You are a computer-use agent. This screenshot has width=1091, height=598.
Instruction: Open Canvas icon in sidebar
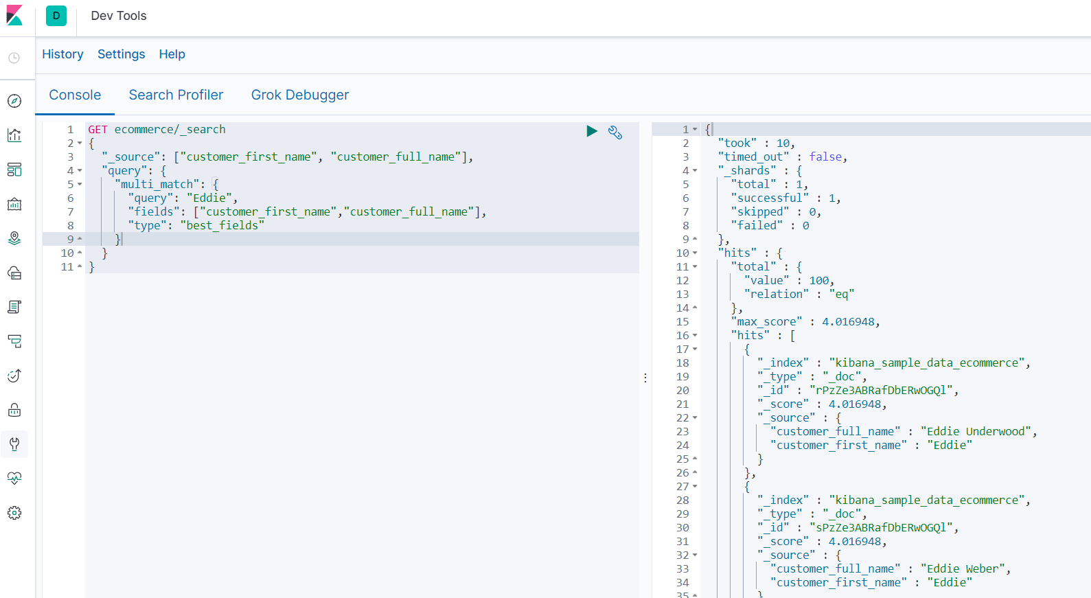14,204
